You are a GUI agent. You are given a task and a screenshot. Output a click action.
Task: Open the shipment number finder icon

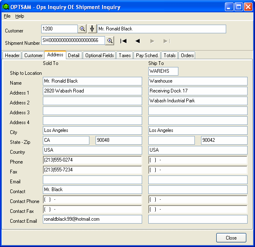click(x=110, y=41)
